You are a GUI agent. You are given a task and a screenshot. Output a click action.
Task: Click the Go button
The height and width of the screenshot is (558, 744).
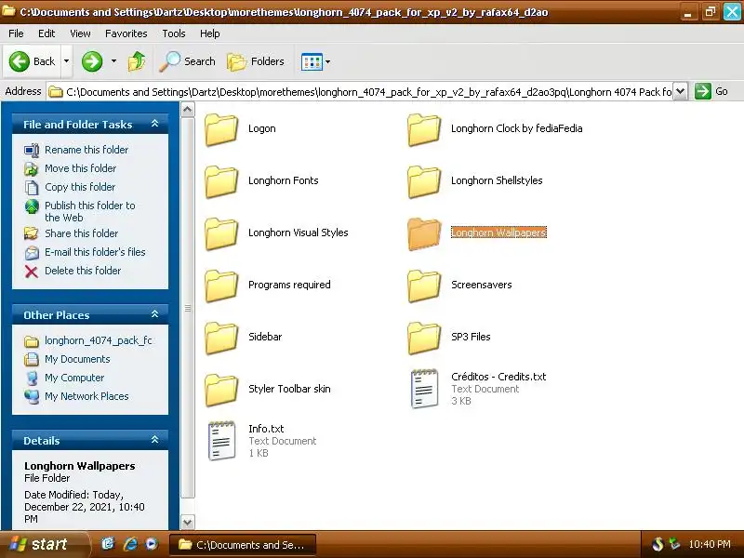click(x=711, y=91)
